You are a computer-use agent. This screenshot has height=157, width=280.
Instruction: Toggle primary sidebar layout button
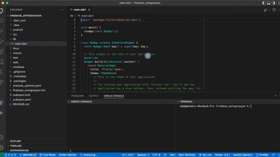click(x=264, y=3)
